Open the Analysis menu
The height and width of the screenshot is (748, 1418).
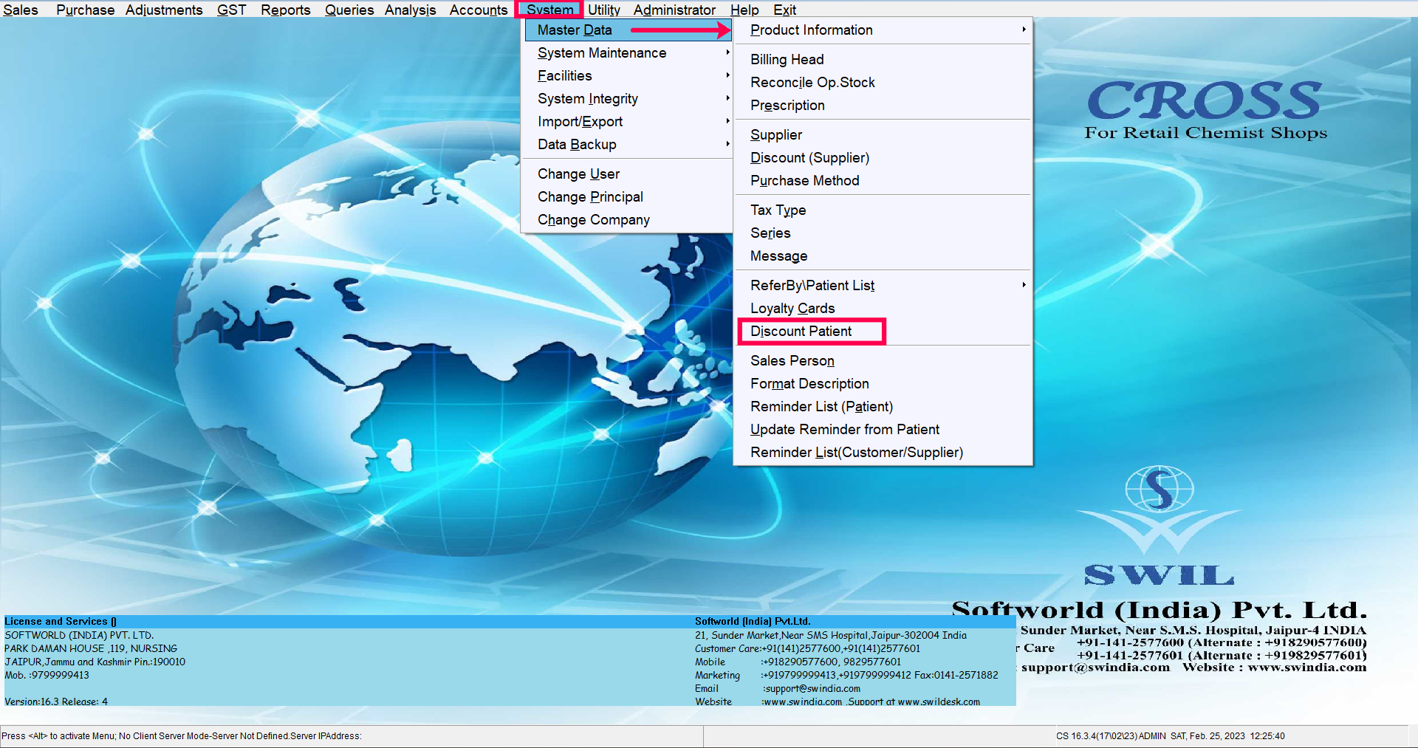tap(410, 10)
